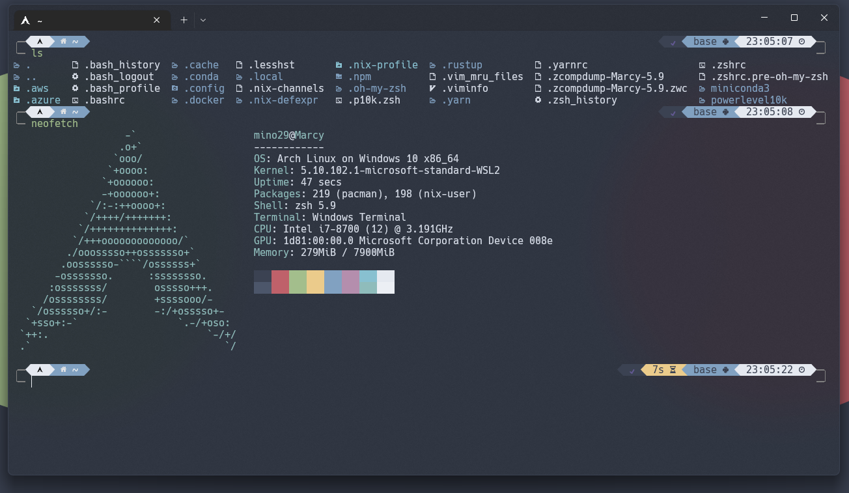Minimize the terminal window
The image size is (849, 493).
tap(764, 18)
